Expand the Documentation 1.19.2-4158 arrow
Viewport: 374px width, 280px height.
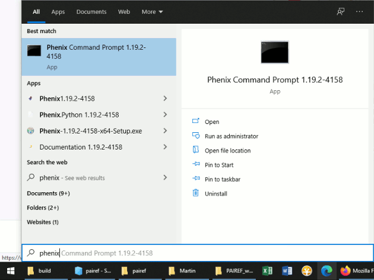pyautogui.click(x=165, y=147)
